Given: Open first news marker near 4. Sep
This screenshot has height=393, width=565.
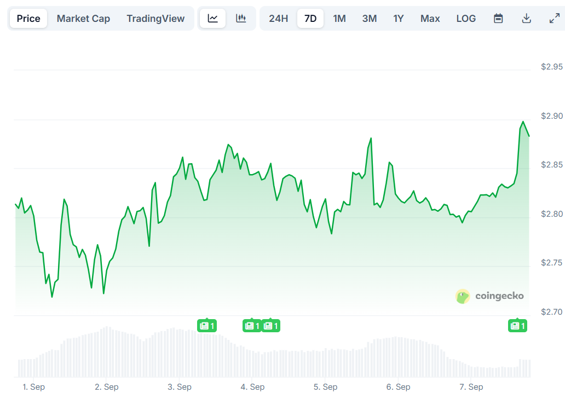Looking at the screenshot, I should [x=252, y=326].
